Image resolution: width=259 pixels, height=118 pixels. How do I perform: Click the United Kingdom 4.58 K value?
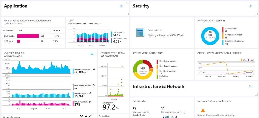117,41
